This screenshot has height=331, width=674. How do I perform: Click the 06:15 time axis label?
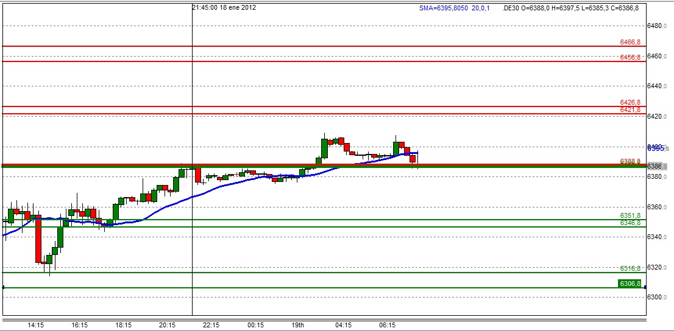coord(388,325)
